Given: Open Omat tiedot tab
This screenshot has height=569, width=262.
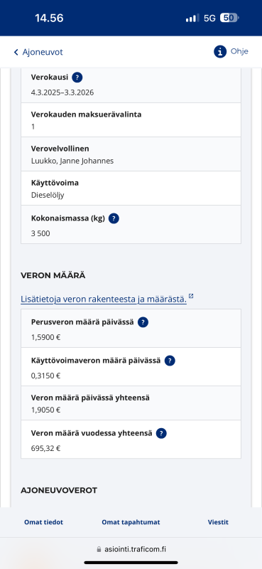Looking at the screenshot, I should pos(43,522).
